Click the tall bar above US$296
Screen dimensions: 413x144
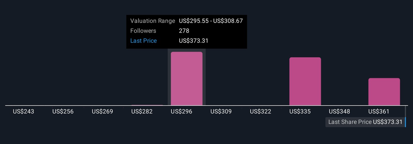[186, 79]
